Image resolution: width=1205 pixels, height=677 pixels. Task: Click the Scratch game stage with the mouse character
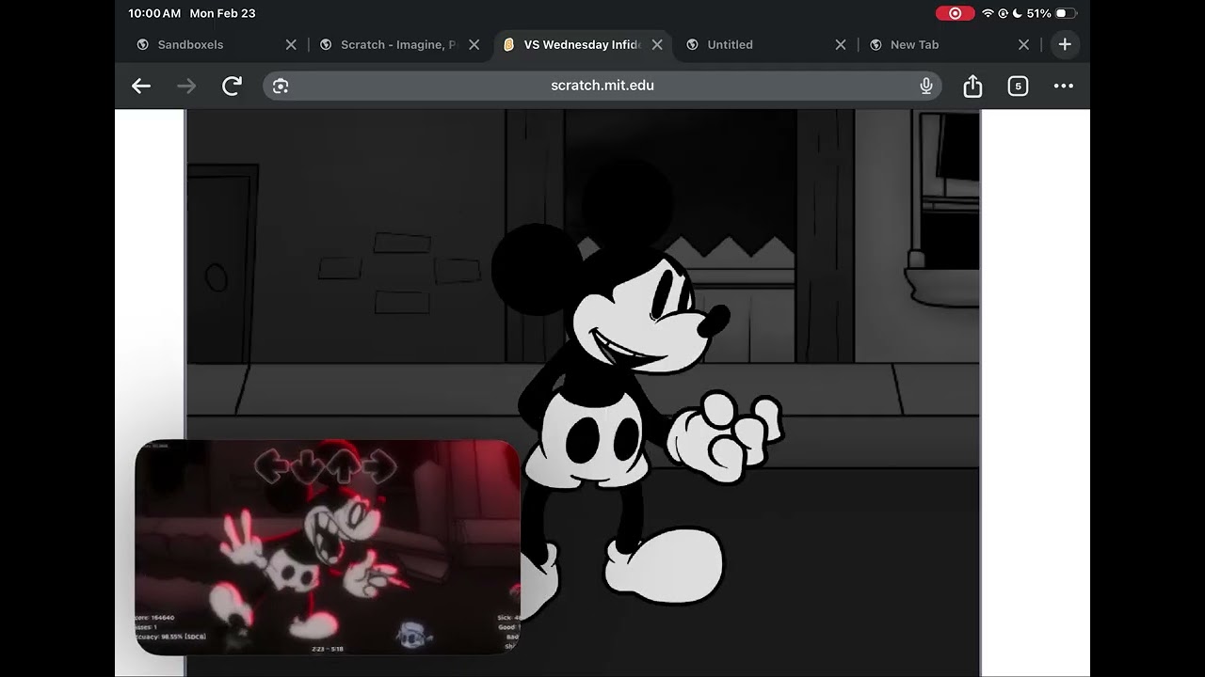[583, 393]
